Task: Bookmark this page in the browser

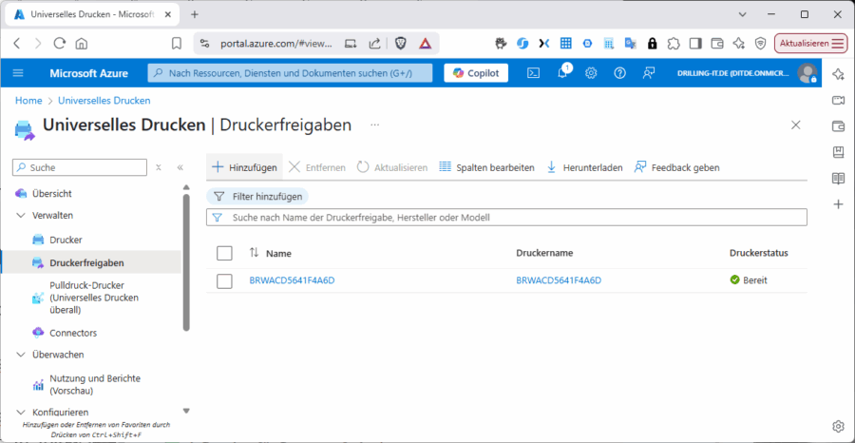Action: coord(176,44)
